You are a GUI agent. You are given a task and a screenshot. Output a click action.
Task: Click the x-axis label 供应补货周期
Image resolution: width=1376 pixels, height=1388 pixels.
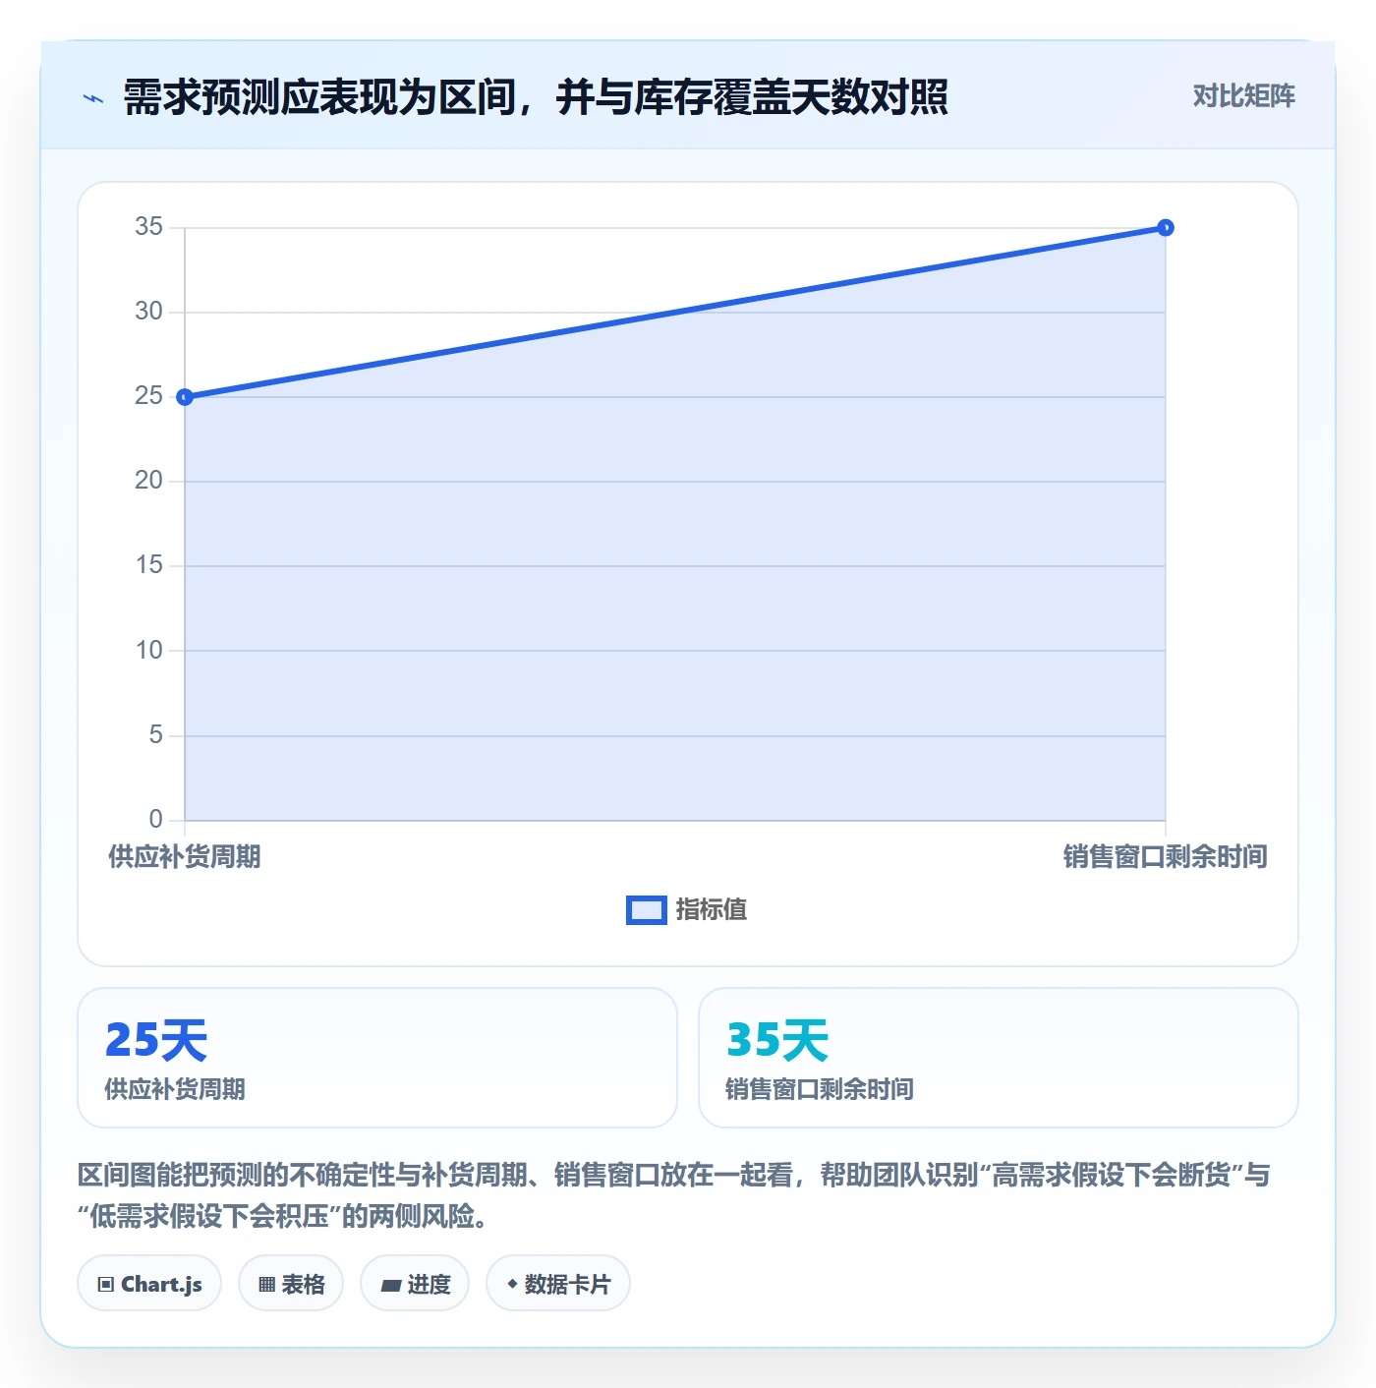click(185, 857)
